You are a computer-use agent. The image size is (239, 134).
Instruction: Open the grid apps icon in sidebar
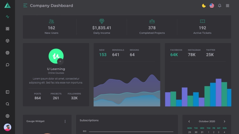(7, 29)
